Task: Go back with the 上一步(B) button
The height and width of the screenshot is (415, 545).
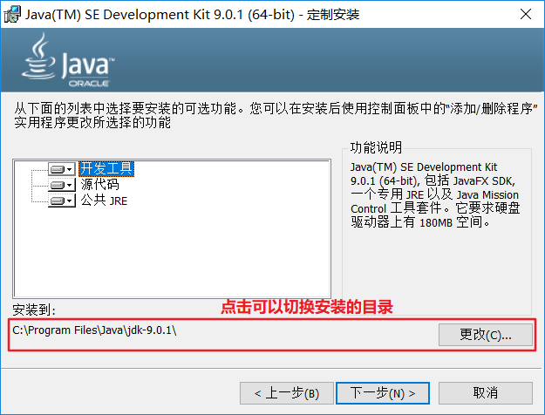Action: click(286, 393)
